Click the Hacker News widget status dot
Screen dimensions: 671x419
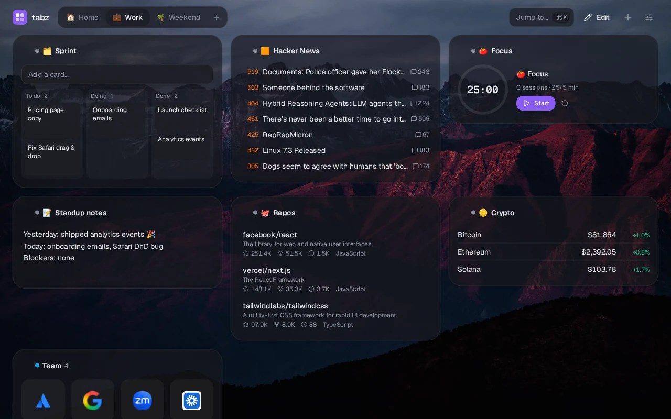coord(255,51)
